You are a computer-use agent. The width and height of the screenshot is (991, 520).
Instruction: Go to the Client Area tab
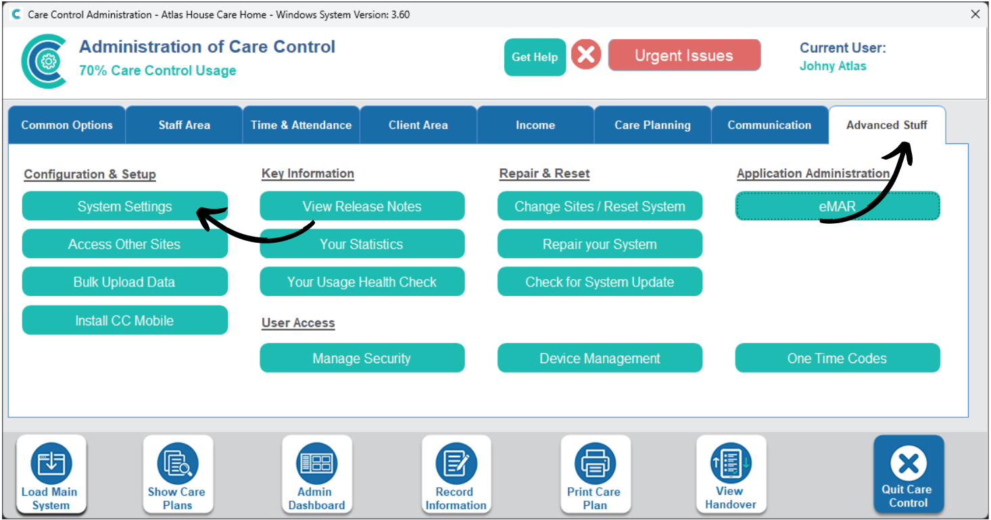tap(418, 125)
